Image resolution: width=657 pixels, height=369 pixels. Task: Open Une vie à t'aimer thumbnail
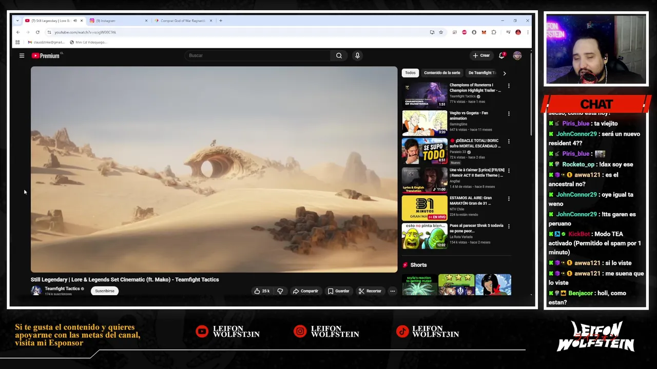pos(424,179)
